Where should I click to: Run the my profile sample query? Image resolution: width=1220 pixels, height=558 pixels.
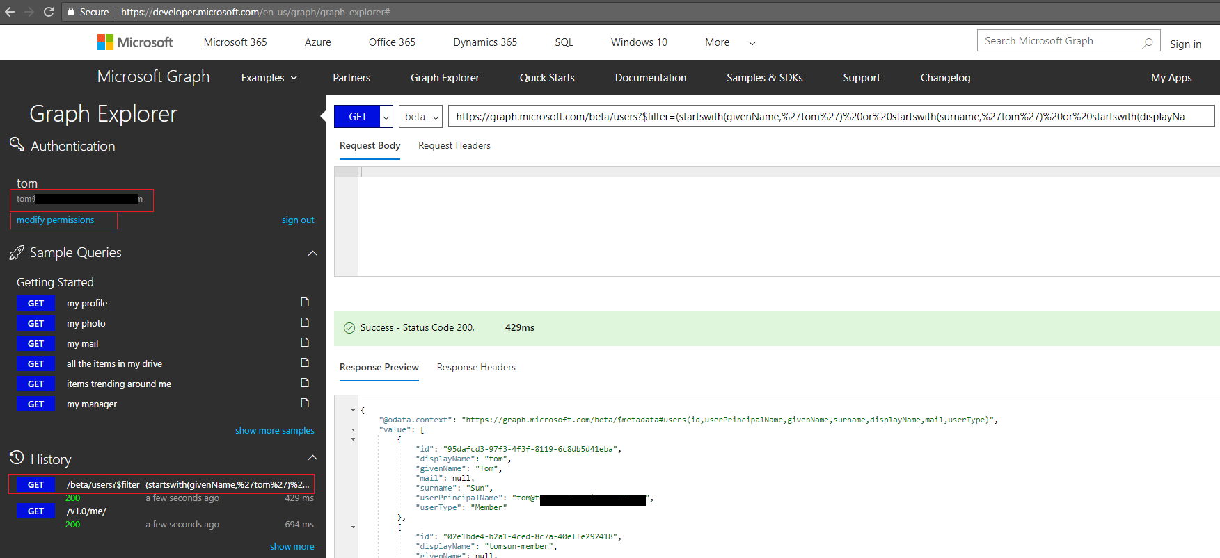[35, 303]
